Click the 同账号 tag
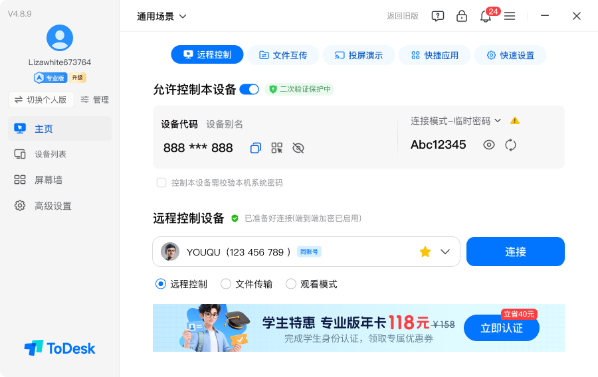This screenshot has width=598, height=377. coord(309,252)
